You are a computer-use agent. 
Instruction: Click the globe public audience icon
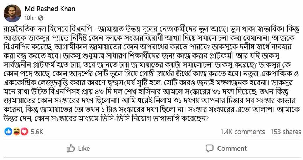(x=41, y=17)
